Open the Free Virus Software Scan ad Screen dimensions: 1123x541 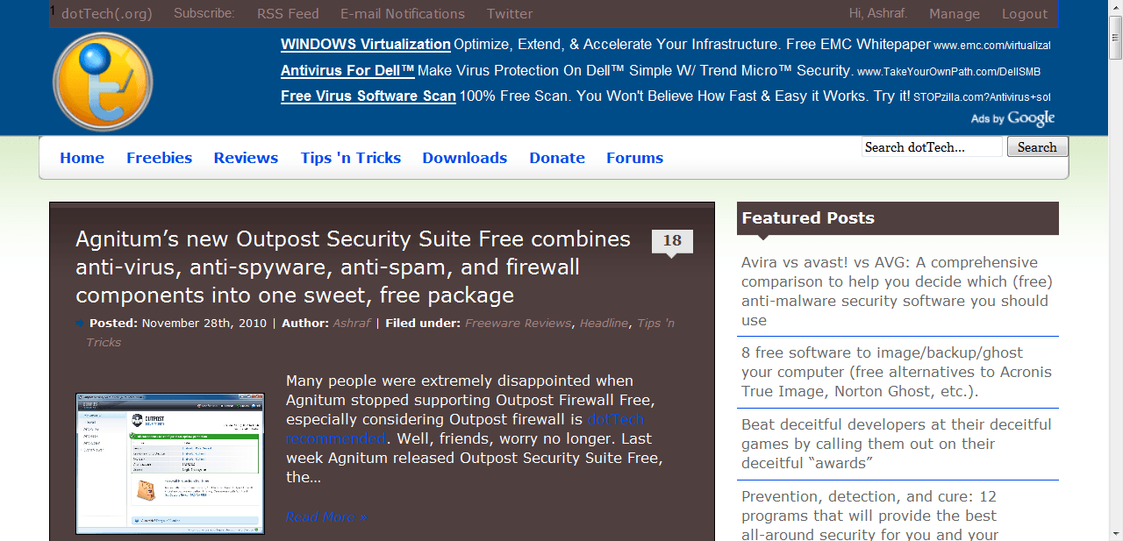(368, 96)
